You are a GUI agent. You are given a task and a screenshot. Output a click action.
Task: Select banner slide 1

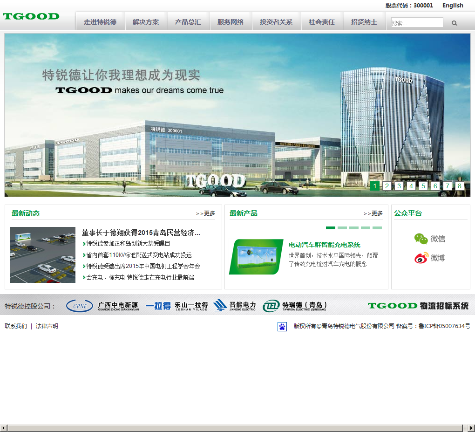pos(375,186)
